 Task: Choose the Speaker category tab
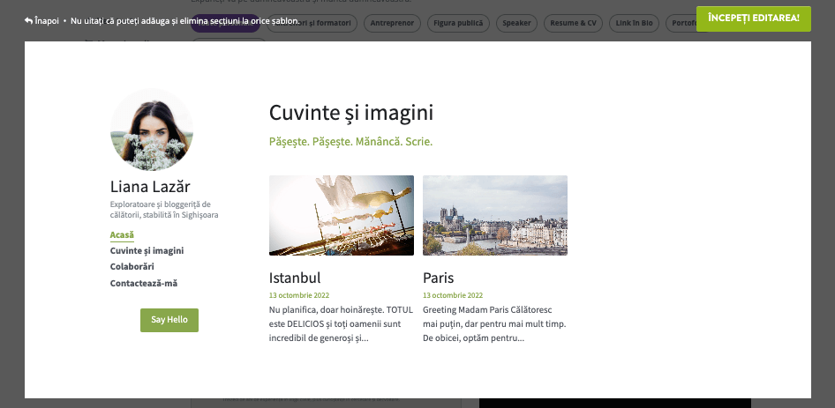coord(516,24)
